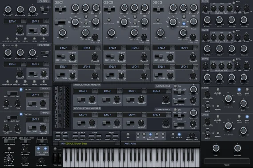Click the Analog Drift knob
The image size is (253, 168).
192,135
